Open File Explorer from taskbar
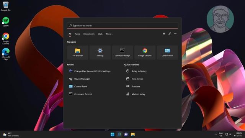The image size is (245, 138). click(133, 135)
